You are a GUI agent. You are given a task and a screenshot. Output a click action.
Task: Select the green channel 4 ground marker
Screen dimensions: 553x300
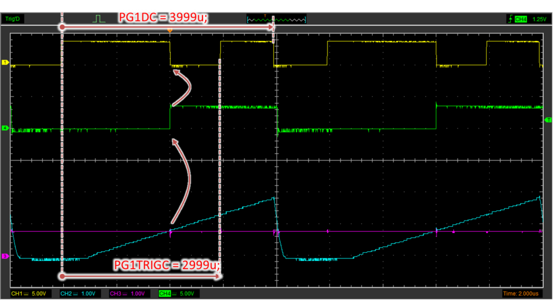point(5,128)
